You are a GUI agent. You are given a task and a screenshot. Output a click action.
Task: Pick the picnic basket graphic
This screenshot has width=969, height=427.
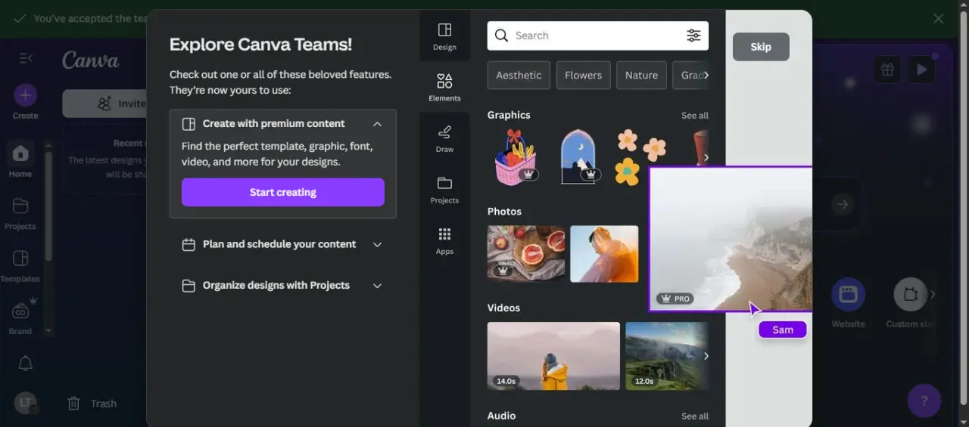pos(516,157)
